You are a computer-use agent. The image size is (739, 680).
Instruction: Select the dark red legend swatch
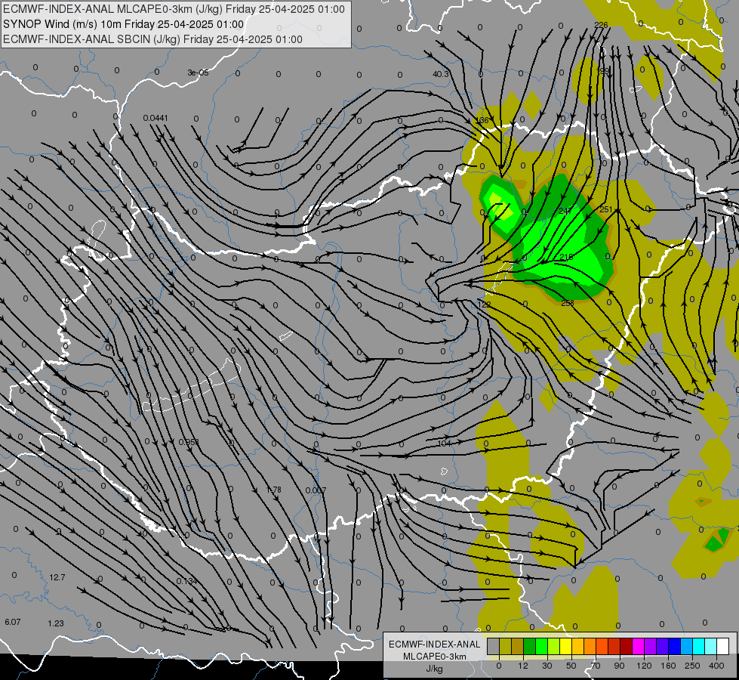tap(626, 646)
